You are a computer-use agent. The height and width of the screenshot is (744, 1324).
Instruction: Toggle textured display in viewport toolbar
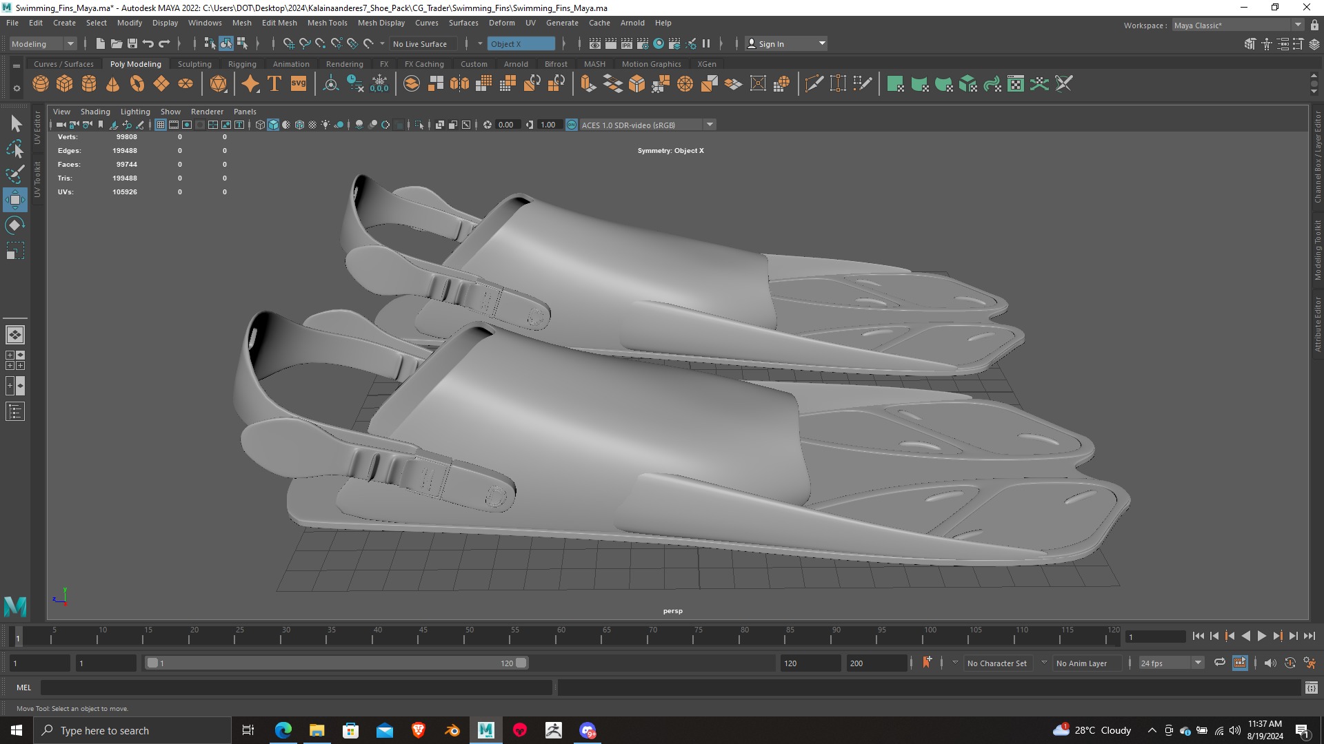pyautogui.click(x=312, y=125)
